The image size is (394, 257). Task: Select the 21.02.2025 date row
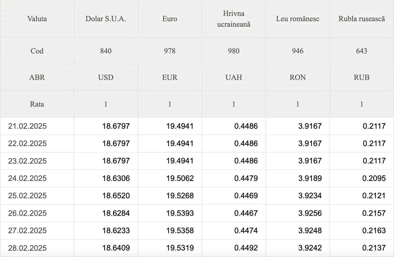click(197, 126)
